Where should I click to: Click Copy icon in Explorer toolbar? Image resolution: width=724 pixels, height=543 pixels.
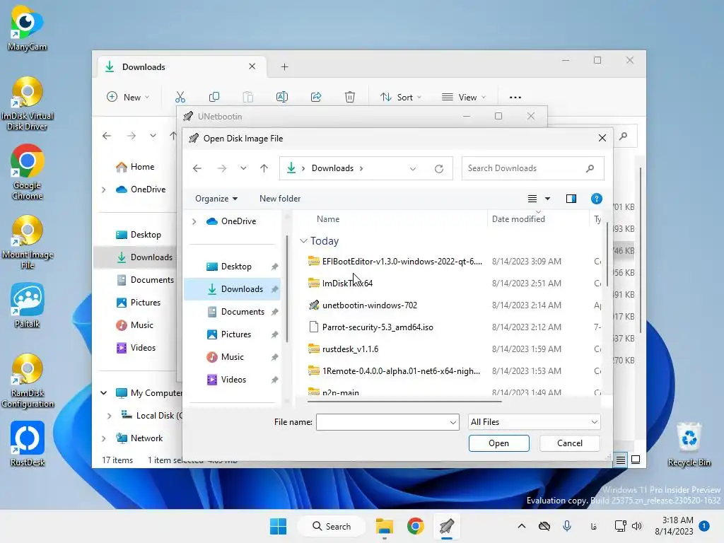point(214,97)
